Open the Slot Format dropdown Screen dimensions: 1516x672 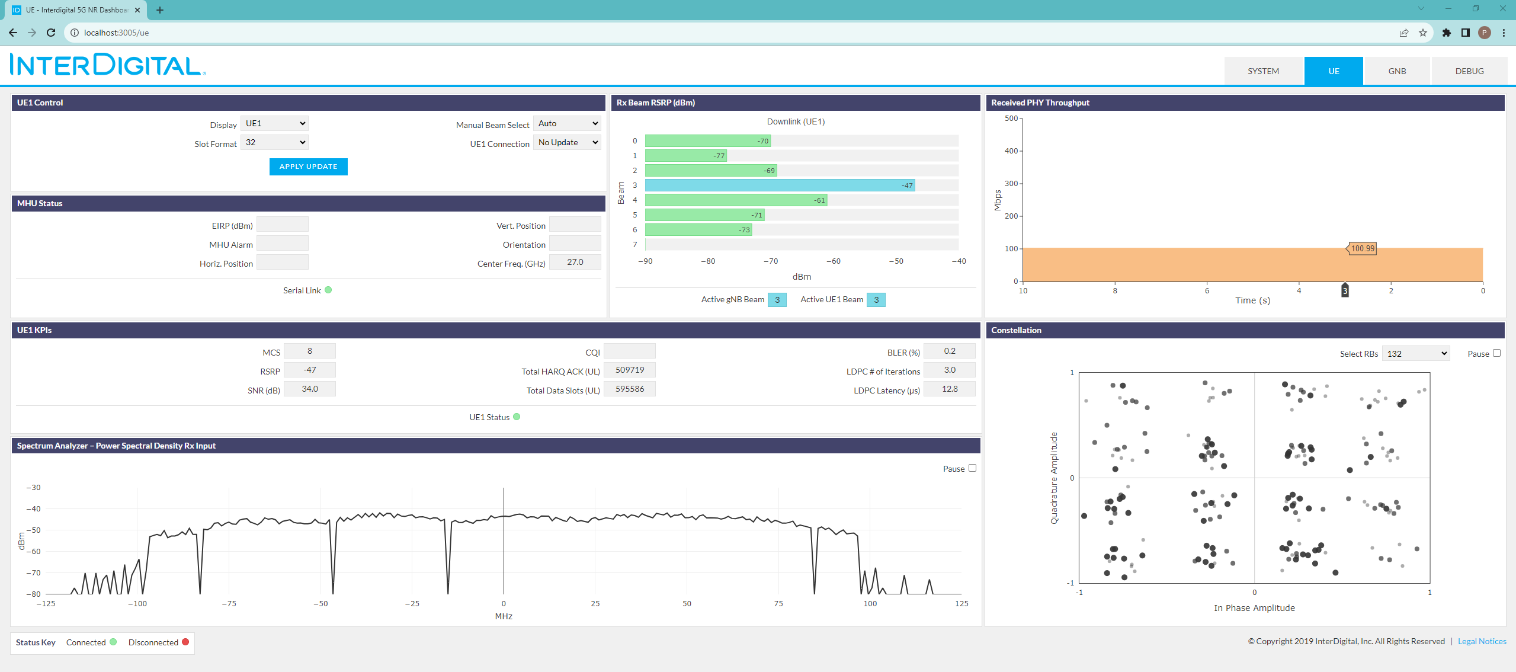coord(274,142)
